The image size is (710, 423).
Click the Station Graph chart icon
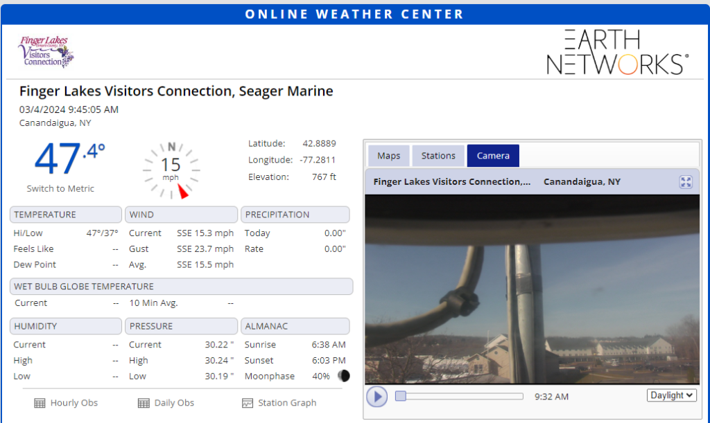click(248, 403)
